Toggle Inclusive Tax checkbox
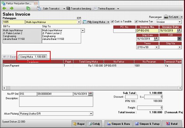The width and height of the screenshot is (185, 128). (136, 22)
